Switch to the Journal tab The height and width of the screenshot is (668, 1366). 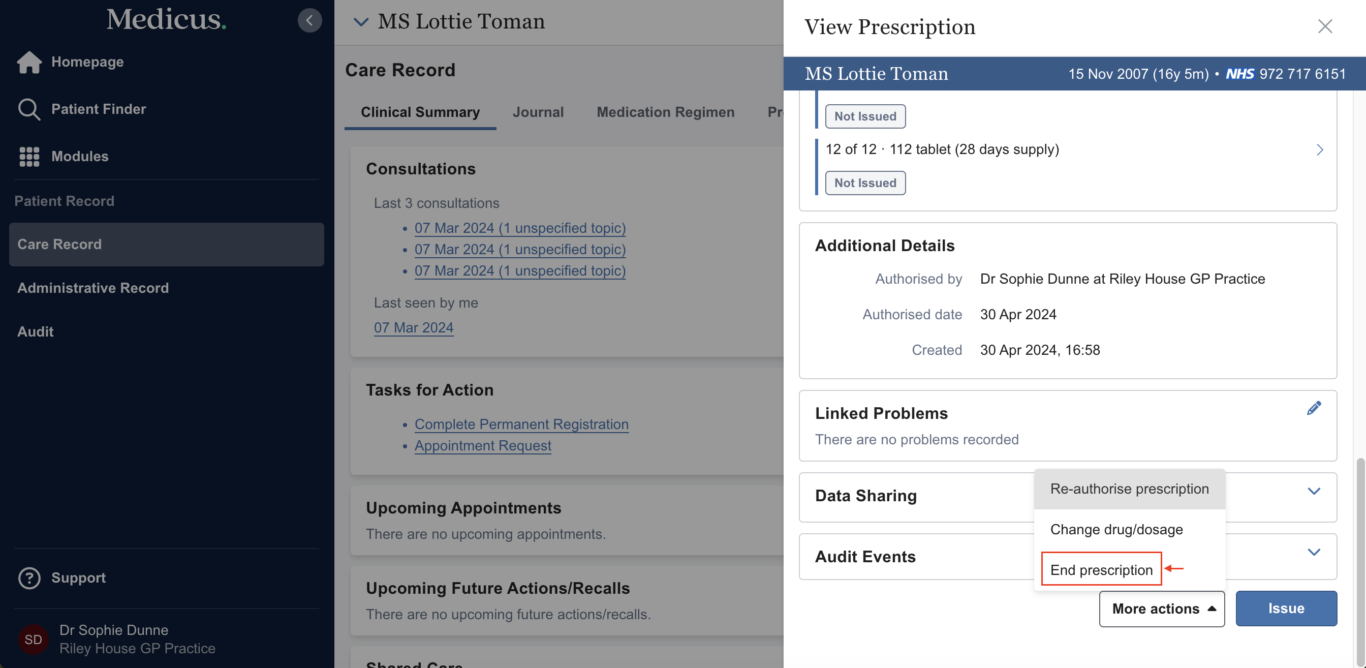(x=538, y=112)
